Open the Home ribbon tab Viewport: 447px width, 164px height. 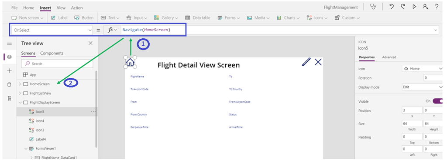pyautogui.click(x=28, y=8)
